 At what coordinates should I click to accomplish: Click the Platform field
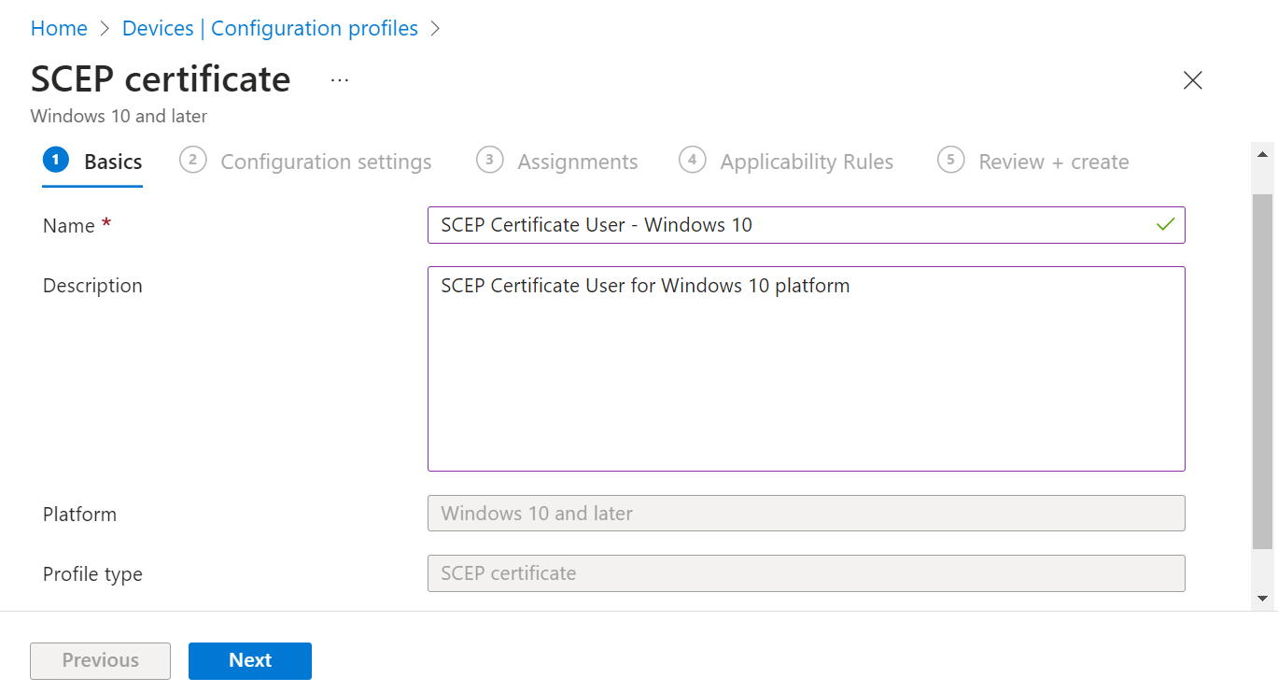coord(806,514)
